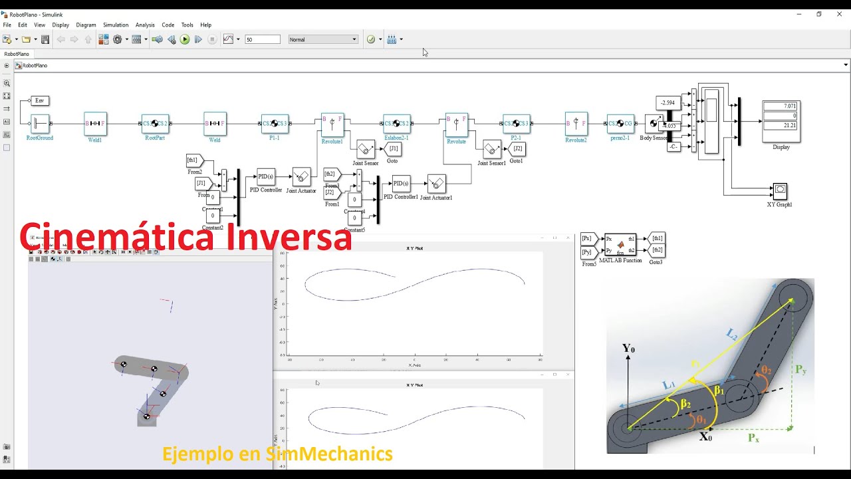Image resolution: width=851 pixels, height=479 pixels.
Task: Expand the Build Model dropdown arrow
Action: point(401,39)
